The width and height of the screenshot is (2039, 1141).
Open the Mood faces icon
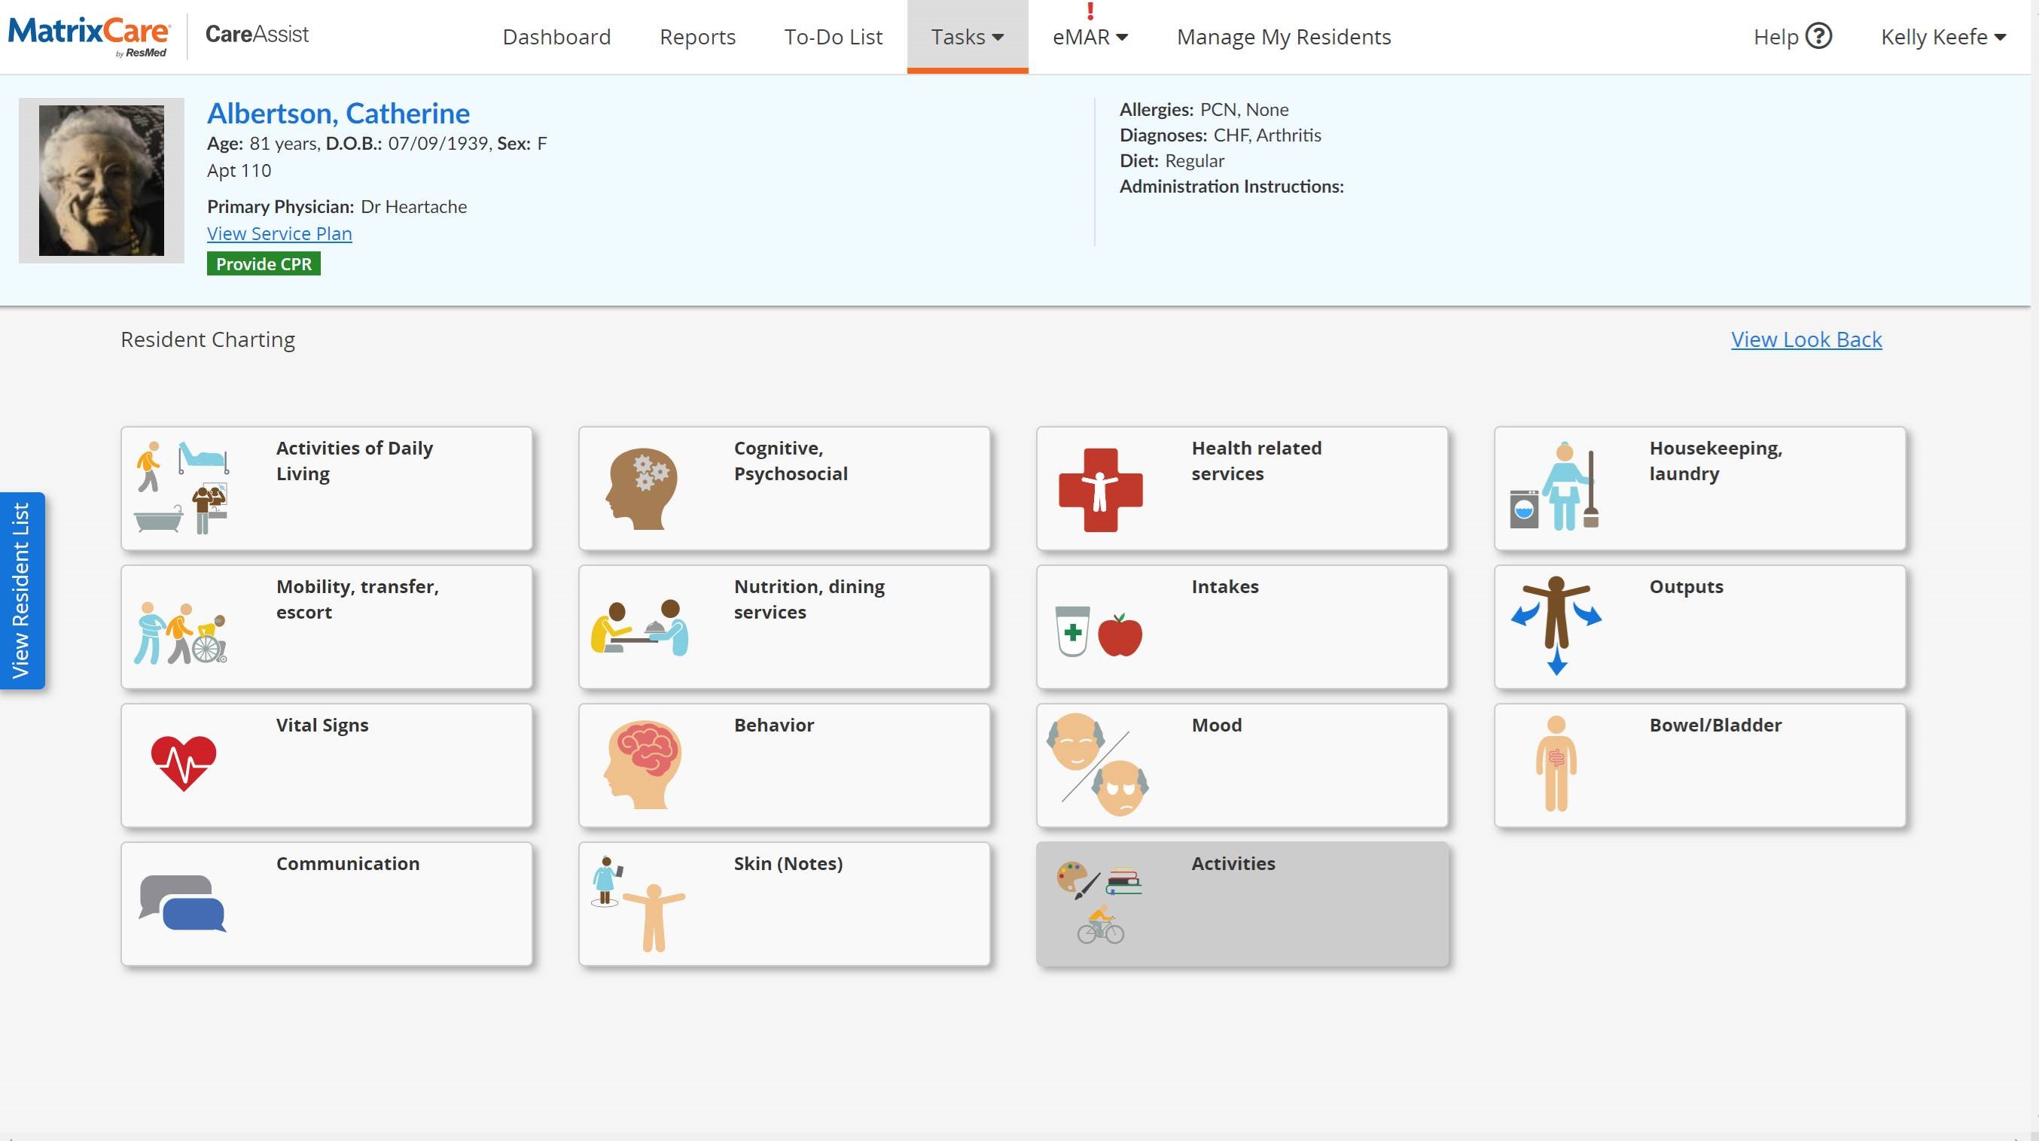tap(1097, 765)
